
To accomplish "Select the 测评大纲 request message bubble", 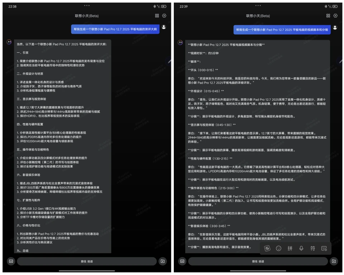I will [x=115, y=29].
